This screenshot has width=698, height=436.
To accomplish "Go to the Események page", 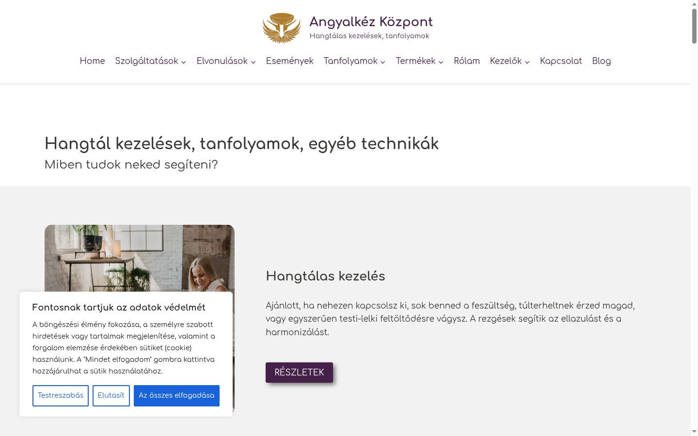I will 289,61.
